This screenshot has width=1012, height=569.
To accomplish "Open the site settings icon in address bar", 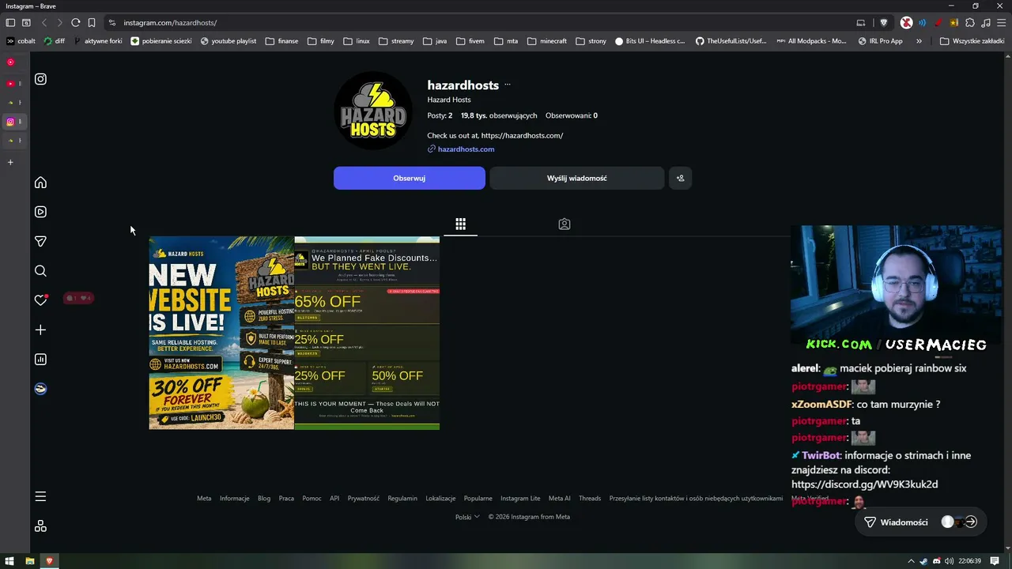I will [111, 23].
